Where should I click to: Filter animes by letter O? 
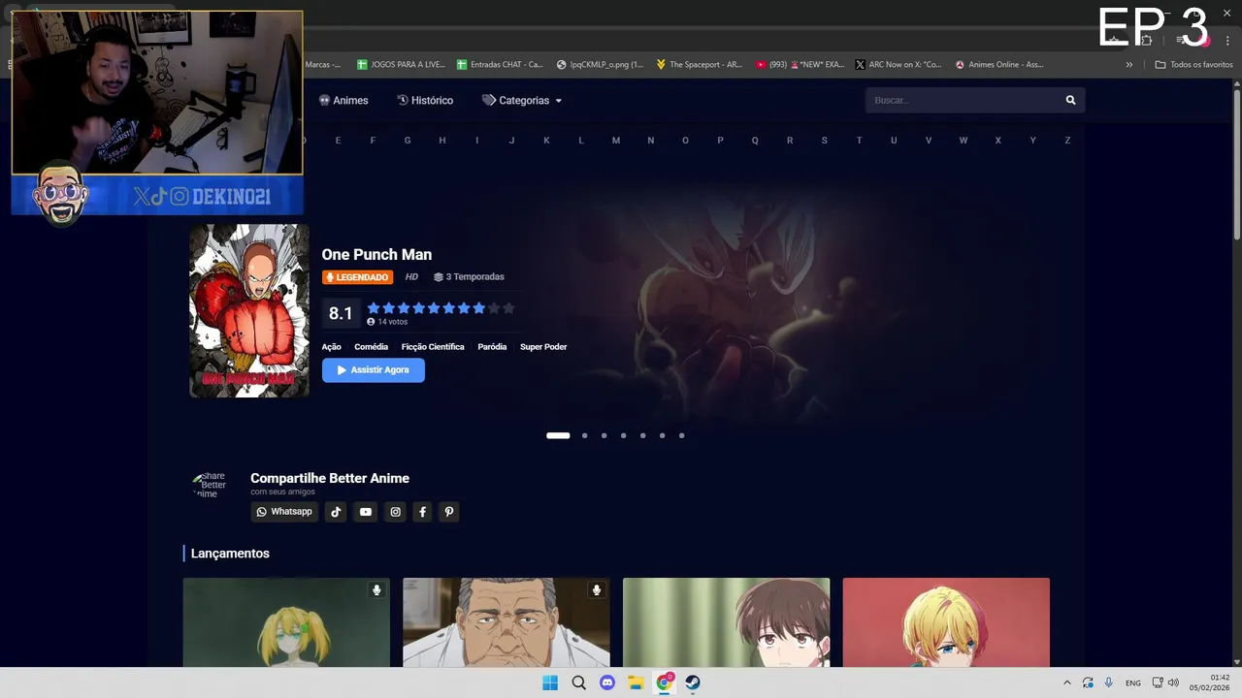(685, 141)
